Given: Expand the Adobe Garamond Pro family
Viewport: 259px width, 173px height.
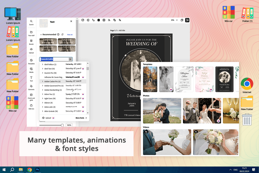Looking at the screenshot, I should 42,86.
